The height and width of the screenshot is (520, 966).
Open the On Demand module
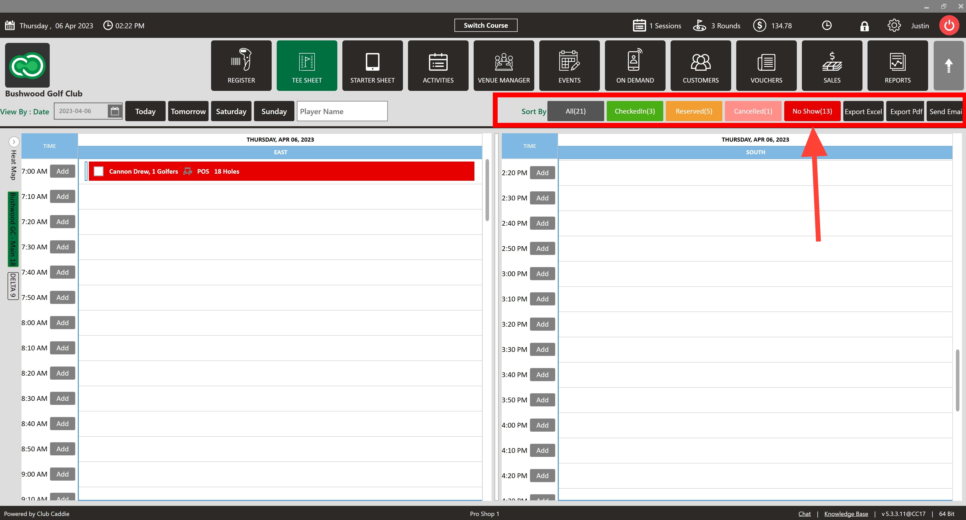[x=635, y=66]
